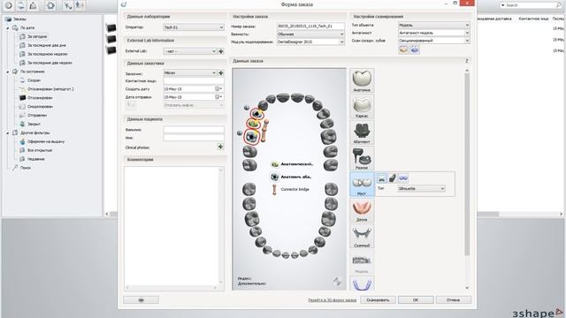
Task: Click the fourth icon in the main toolbar
Action: [50, 5]
